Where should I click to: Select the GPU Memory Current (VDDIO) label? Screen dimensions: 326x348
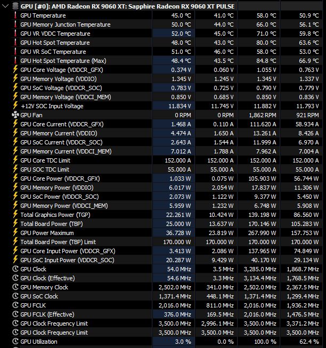point(59,133)
